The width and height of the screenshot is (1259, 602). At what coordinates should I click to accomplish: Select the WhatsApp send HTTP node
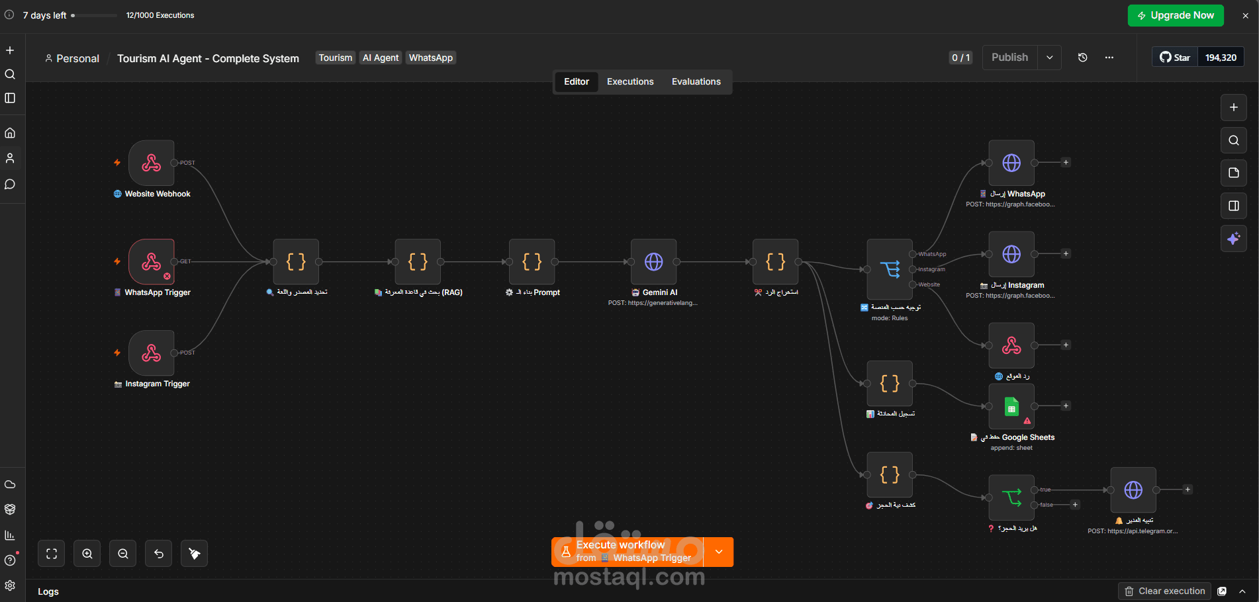click(1011, 163)
